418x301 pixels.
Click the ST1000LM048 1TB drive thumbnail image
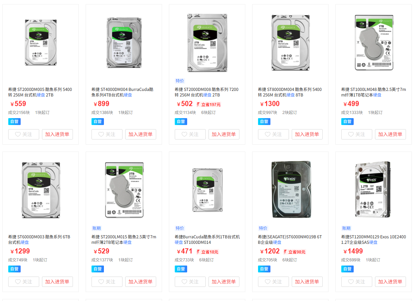pos(373,42)
